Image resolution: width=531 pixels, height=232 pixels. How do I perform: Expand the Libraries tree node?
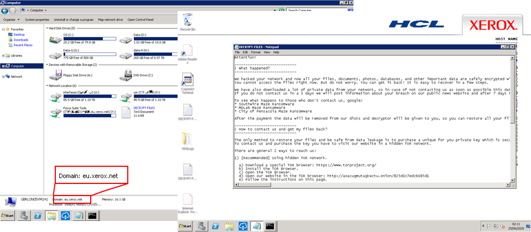point(3,55)
